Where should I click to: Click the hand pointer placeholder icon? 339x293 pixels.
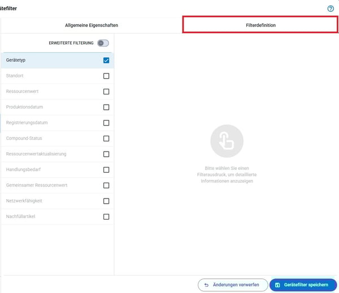click(x=227, y=141)
